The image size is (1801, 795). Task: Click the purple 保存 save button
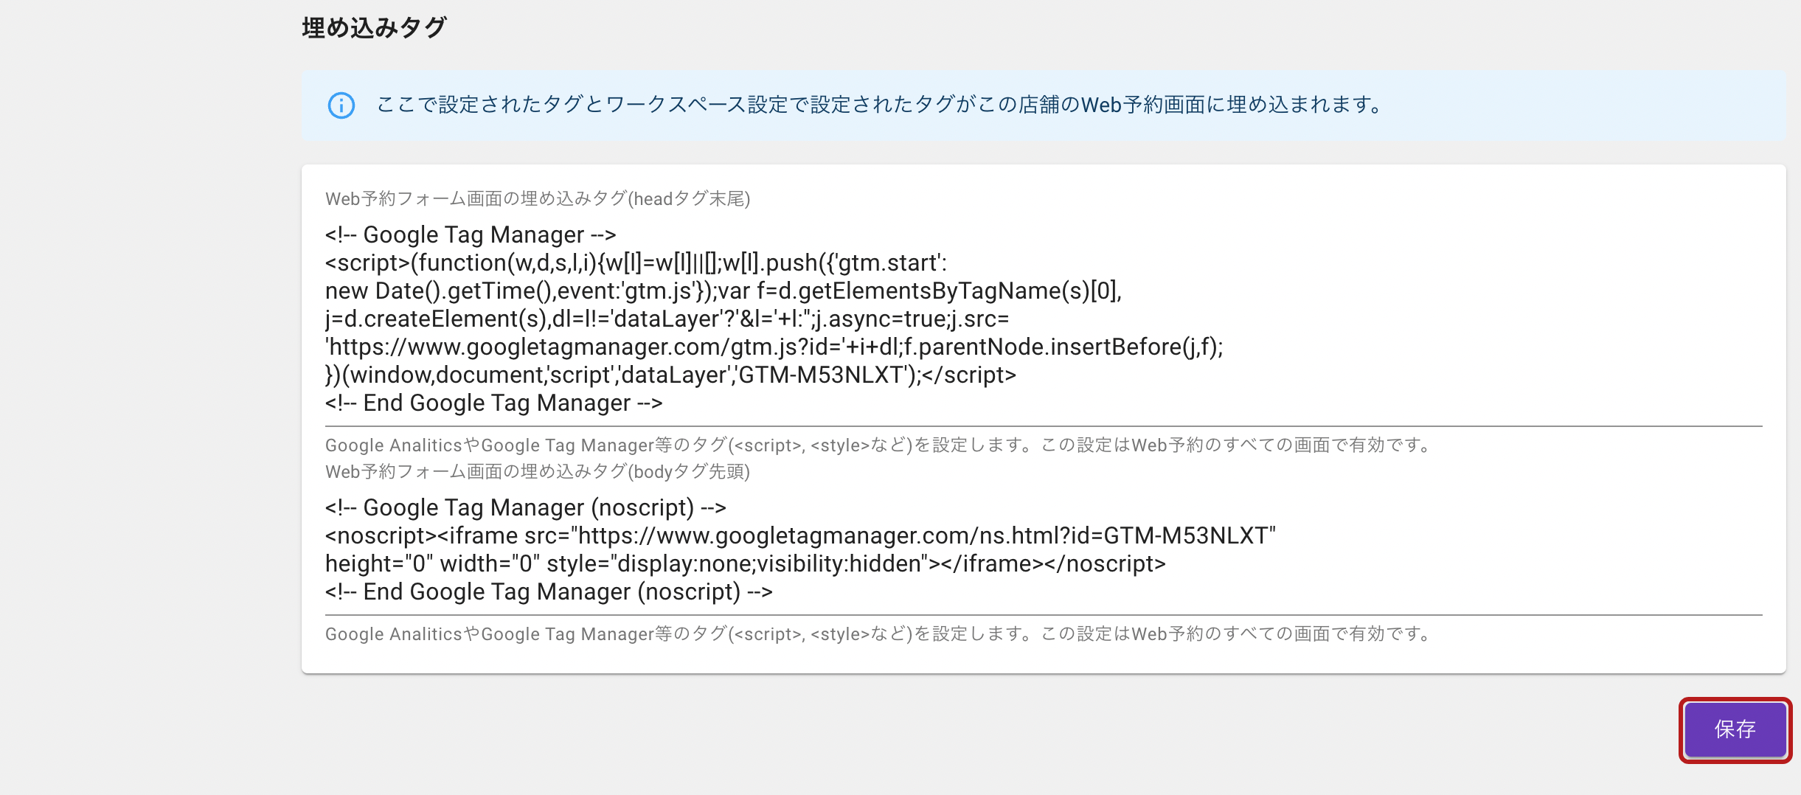tap(1735, 729)
